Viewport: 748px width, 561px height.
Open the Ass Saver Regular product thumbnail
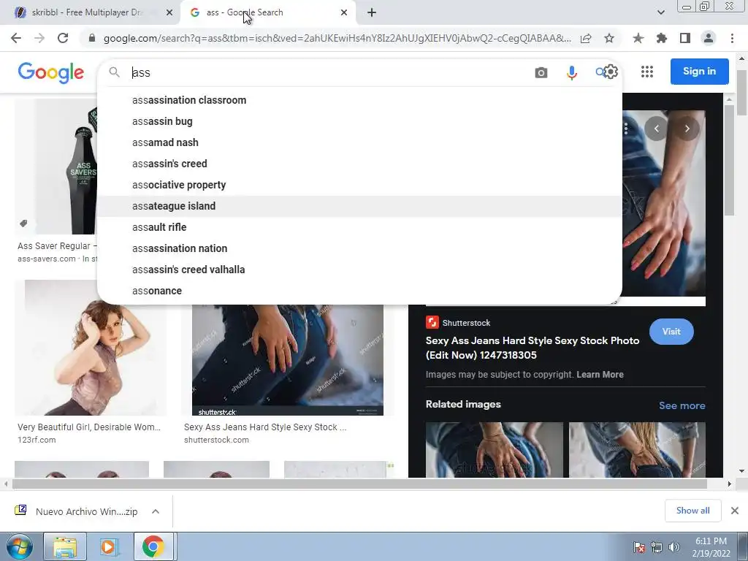[x=56, y=167]
